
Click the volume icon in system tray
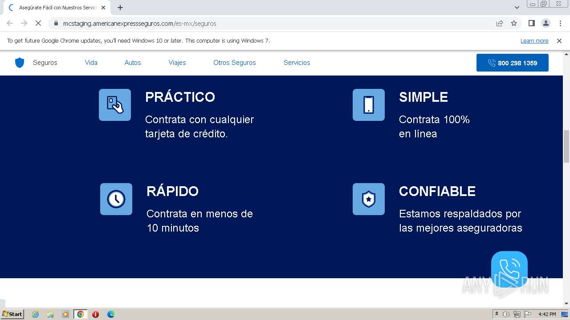click(x=506, y=314)
